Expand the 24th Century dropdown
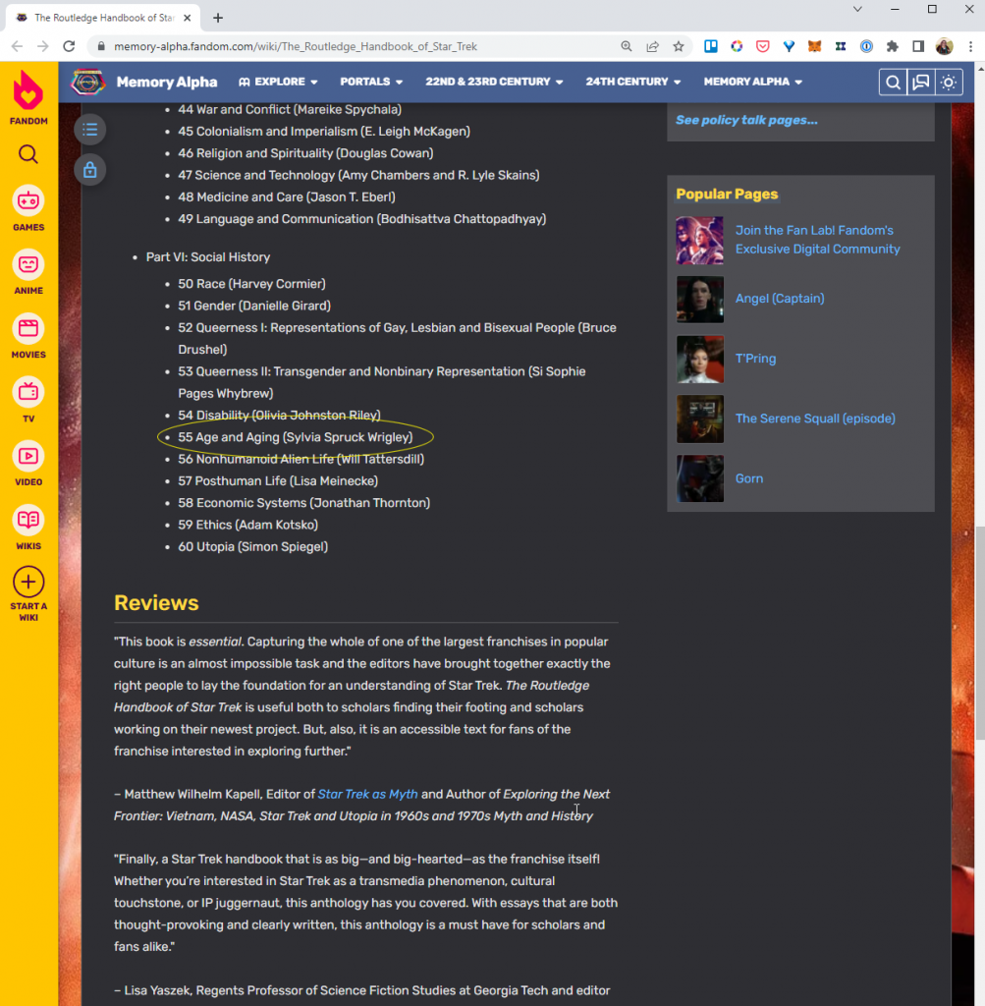Viewport: 985px width, 1006px height. click(633, 82)
